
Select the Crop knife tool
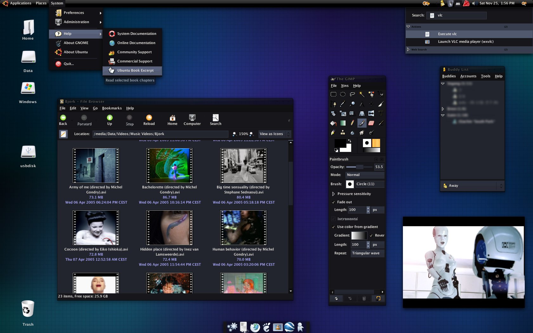click(x=381, y=104)
